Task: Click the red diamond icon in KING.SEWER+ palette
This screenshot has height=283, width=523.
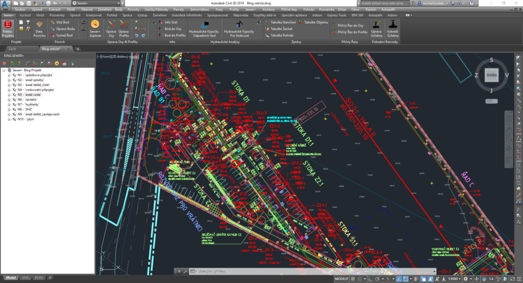Action: [4, 63]
